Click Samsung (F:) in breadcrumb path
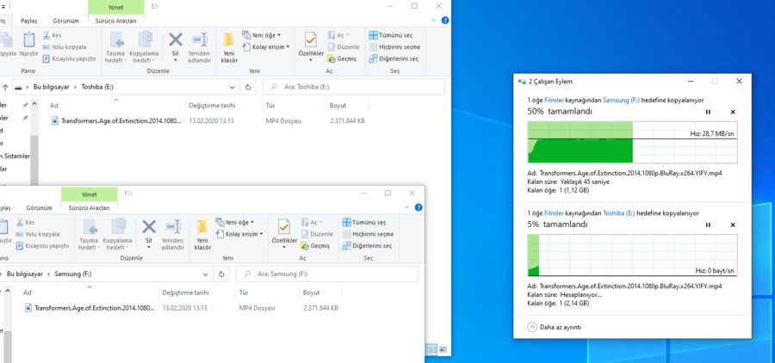Screen dimensions: 775x363 click(73, 274)
